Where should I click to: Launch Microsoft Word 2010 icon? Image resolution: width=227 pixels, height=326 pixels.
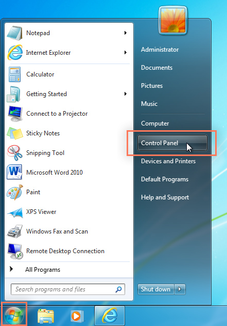(x=14, y=173)
